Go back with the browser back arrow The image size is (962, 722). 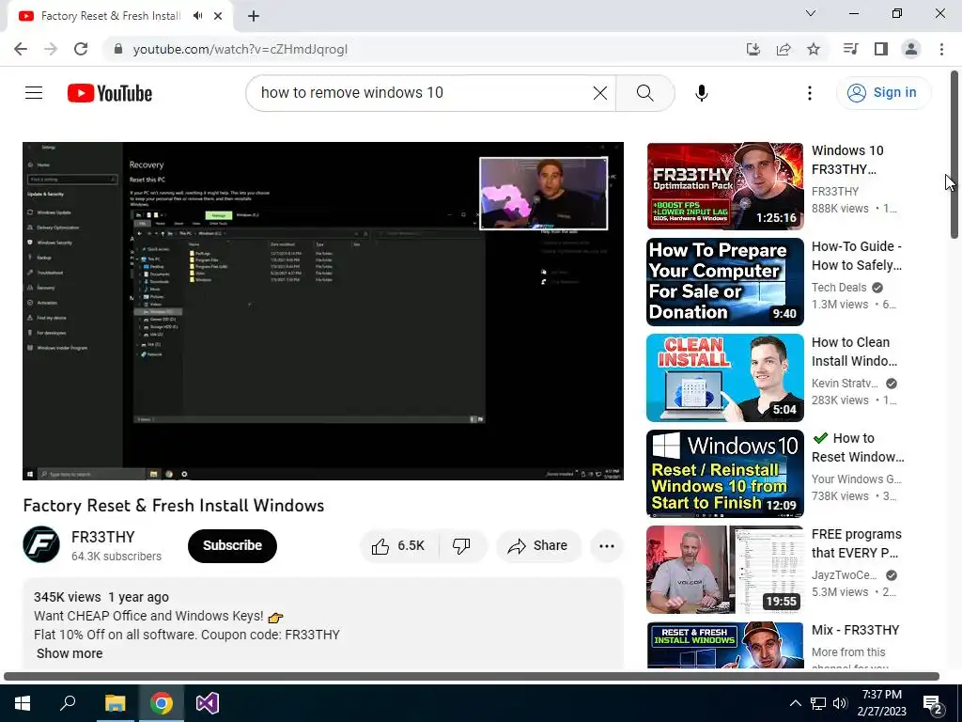(21, 49)
